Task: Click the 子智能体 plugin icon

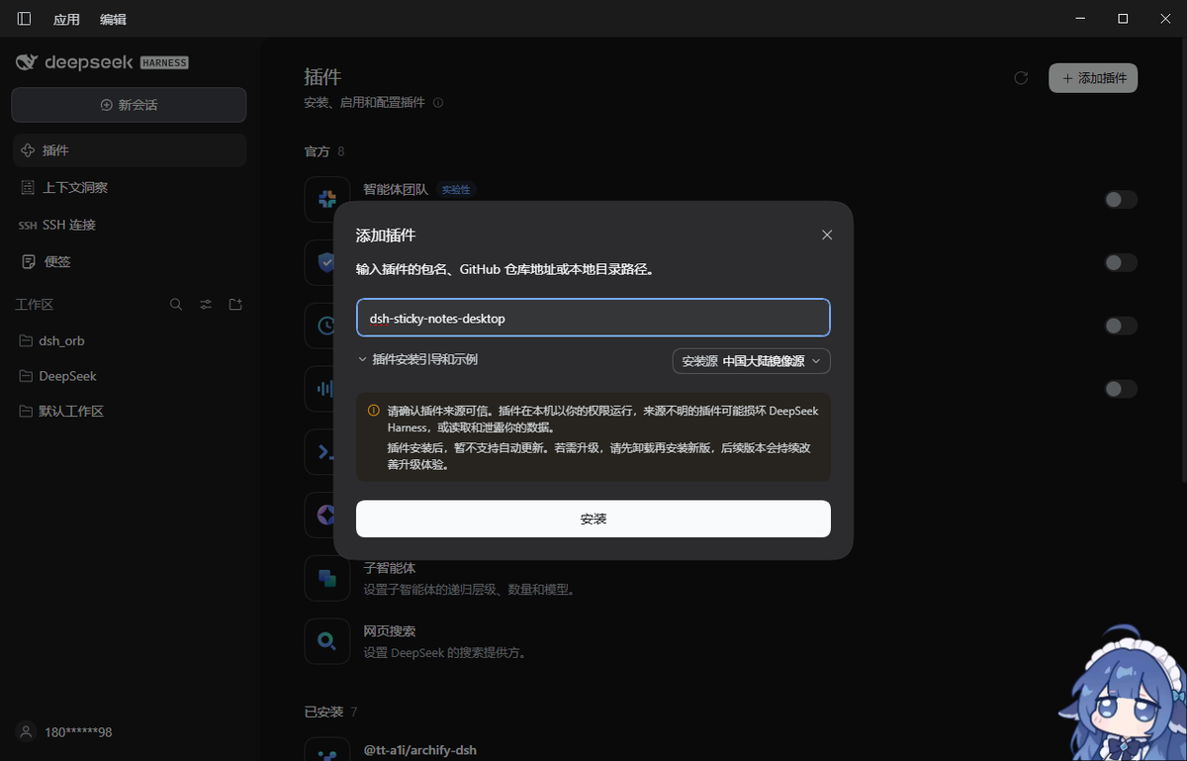Action: [327, 578]
